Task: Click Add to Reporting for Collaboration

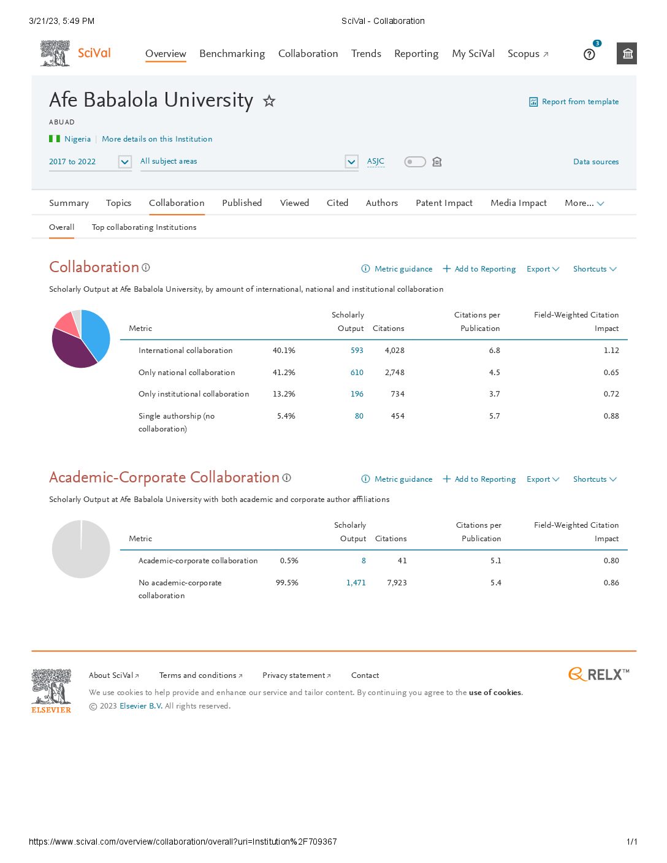Action: [479, 269]
